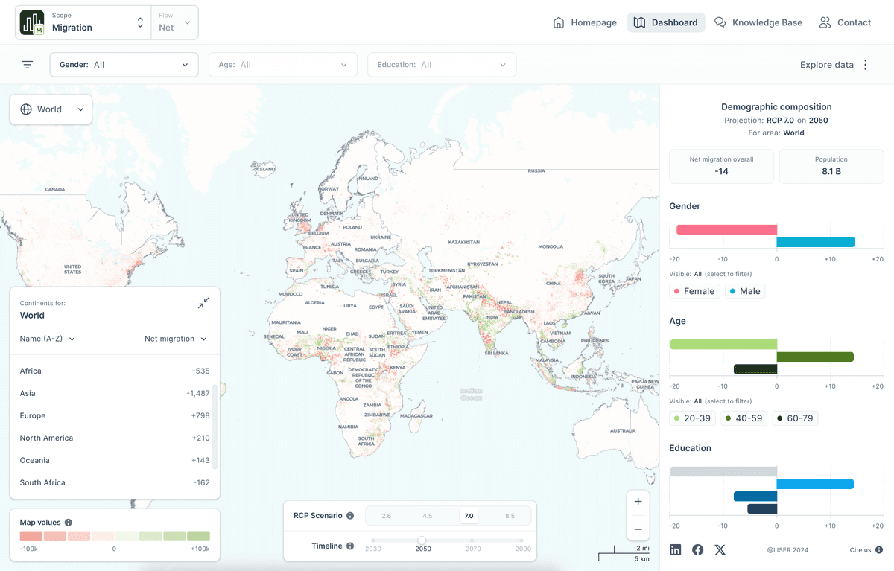This screenshot has height=571, width=894.
Task: Open the Gender filter dropdown
Action: pos(124,65)
